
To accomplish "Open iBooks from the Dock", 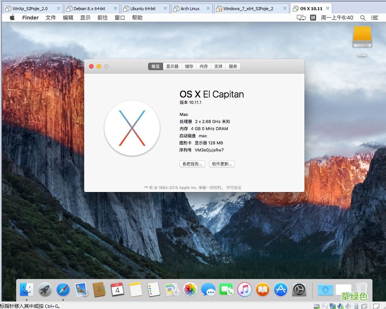I will (262, 289).
